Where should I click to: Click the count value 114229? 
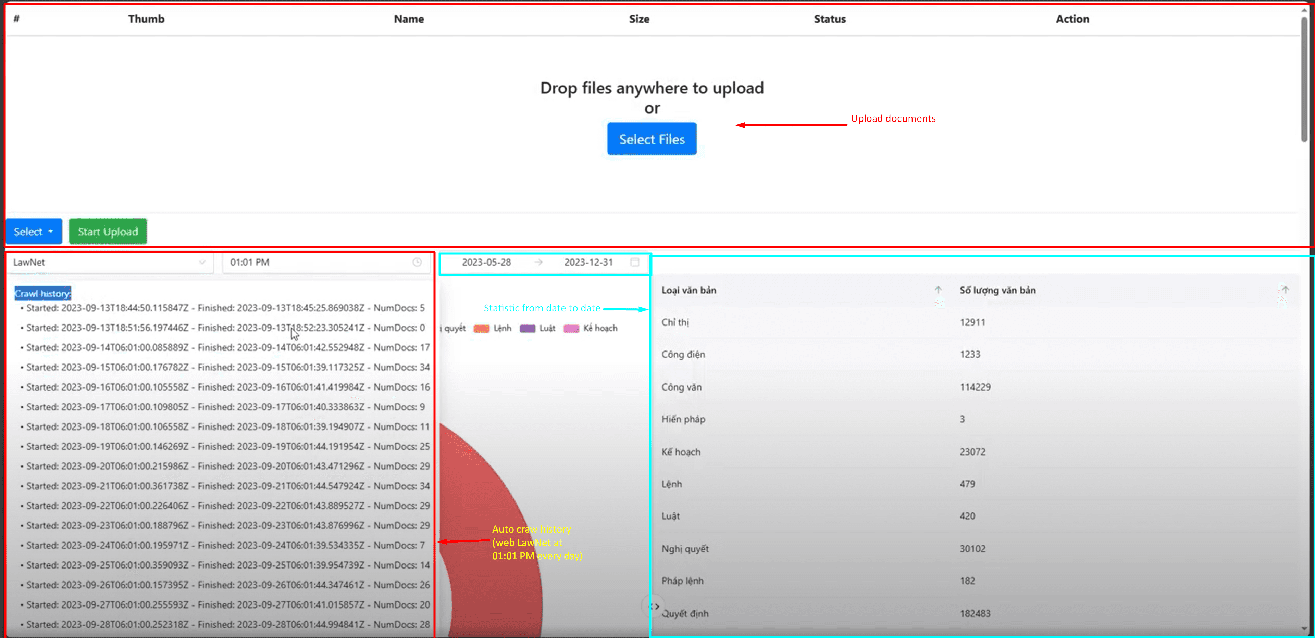click(975, 387)
